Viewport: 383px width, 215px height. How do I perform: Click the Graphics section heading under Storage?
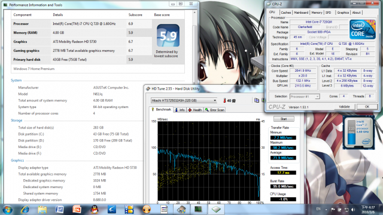click(17, 161)
